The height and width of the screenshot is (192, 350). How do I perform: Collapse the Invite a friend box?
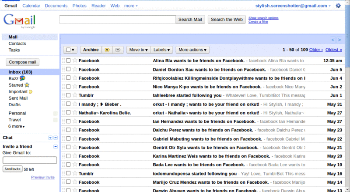56,147
